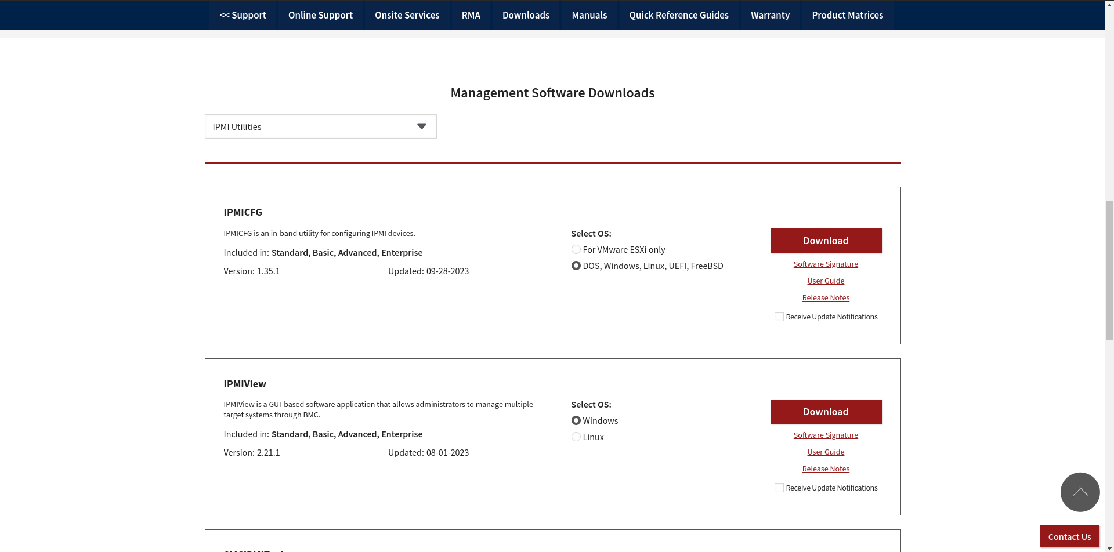Enable update notifications for IPMICFG
This screenshot has height=552, width=1114.
[x=779, y=317]
